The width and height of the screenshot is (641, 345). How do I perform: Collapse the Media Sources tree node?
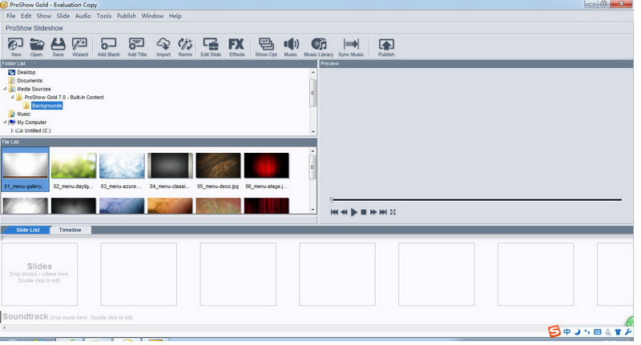click(x=4, y=89)
